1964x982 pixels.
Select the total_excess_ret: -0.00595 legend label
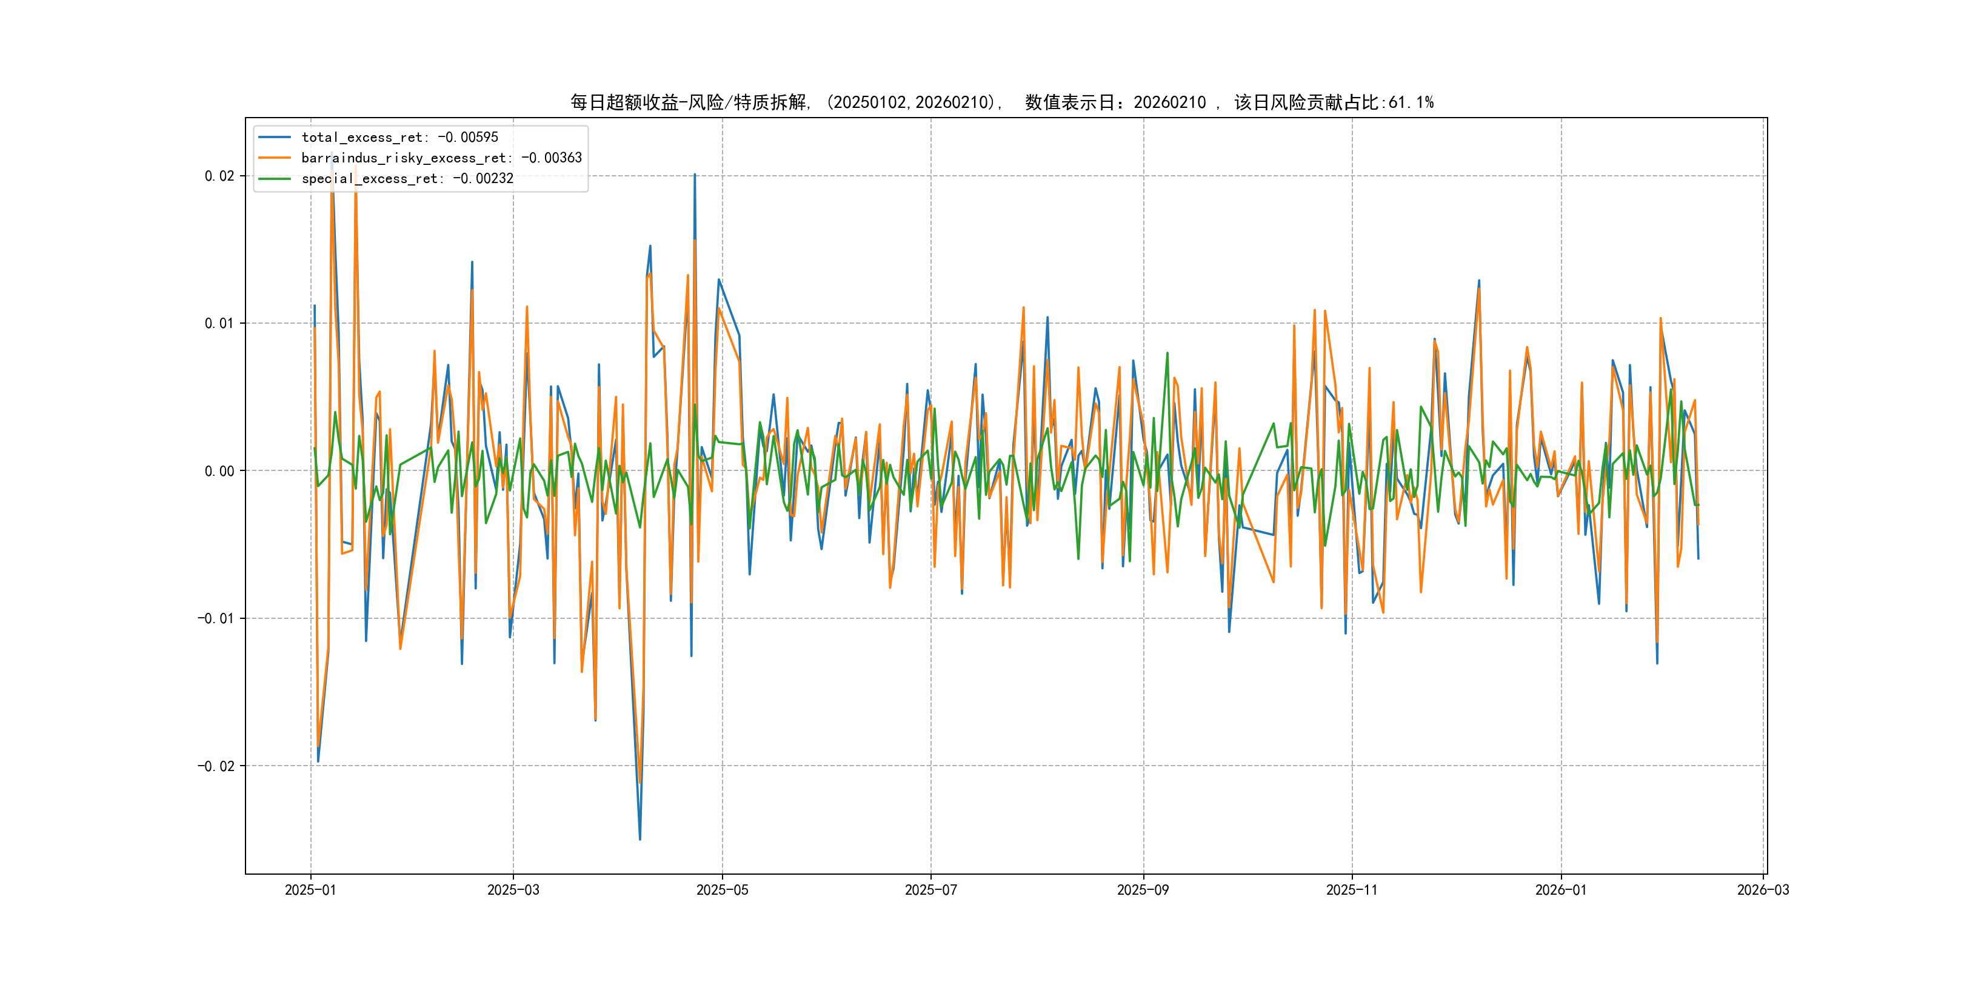[x=399, y=137]
